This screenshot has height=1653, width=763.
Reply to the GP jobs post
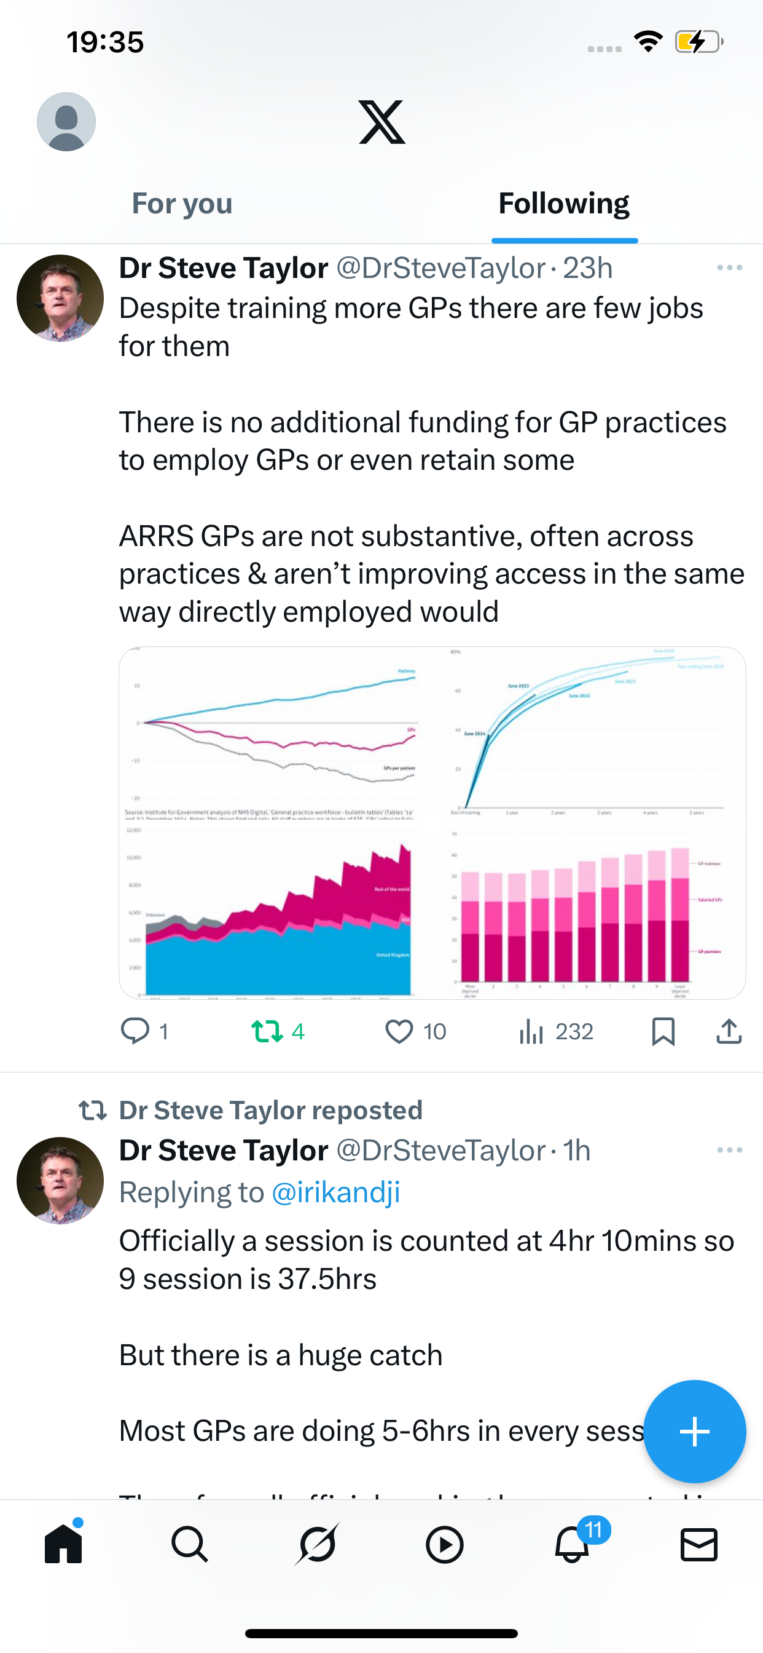point(135,1031)
